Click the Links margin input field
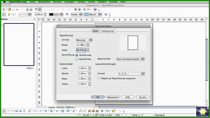The width and height of the screenshot is (210, 118). point(83,68)
